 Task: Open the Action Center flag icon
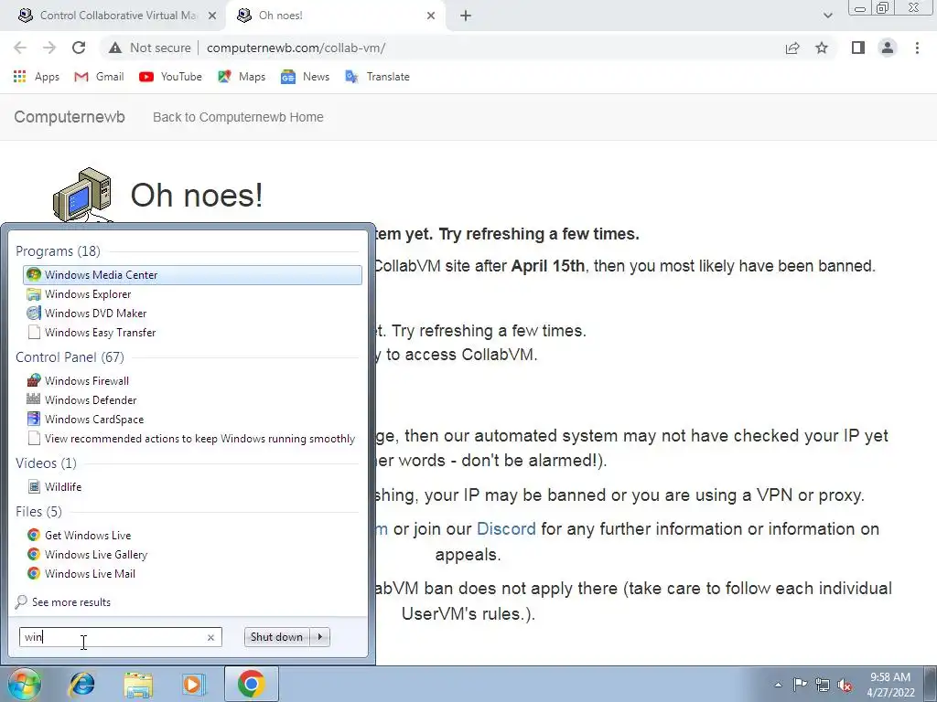(800, 685)
